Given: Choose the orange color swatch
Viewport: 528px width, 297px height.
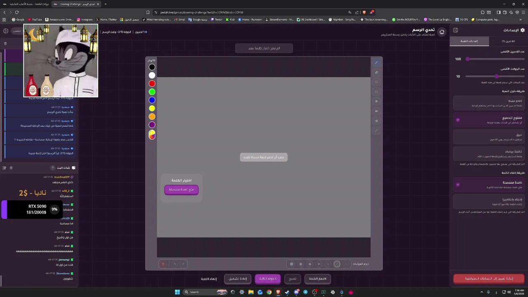Looking at the screenshot, I should pyautogui.click(x=152, y=116).
